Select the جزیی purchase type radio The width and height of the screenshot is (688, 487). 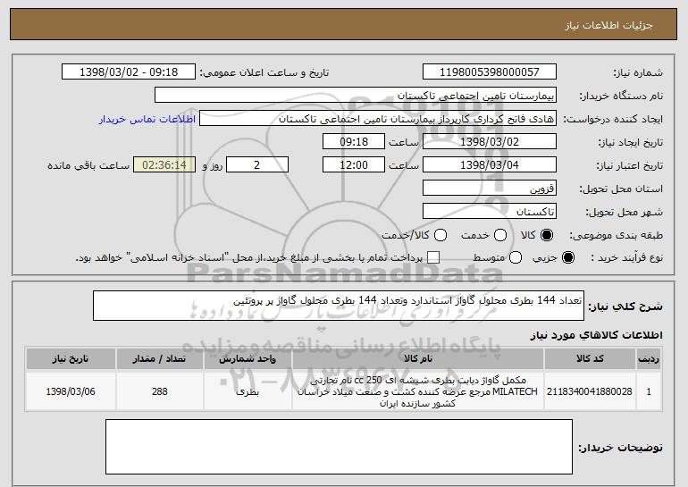[x=567, y=257]
